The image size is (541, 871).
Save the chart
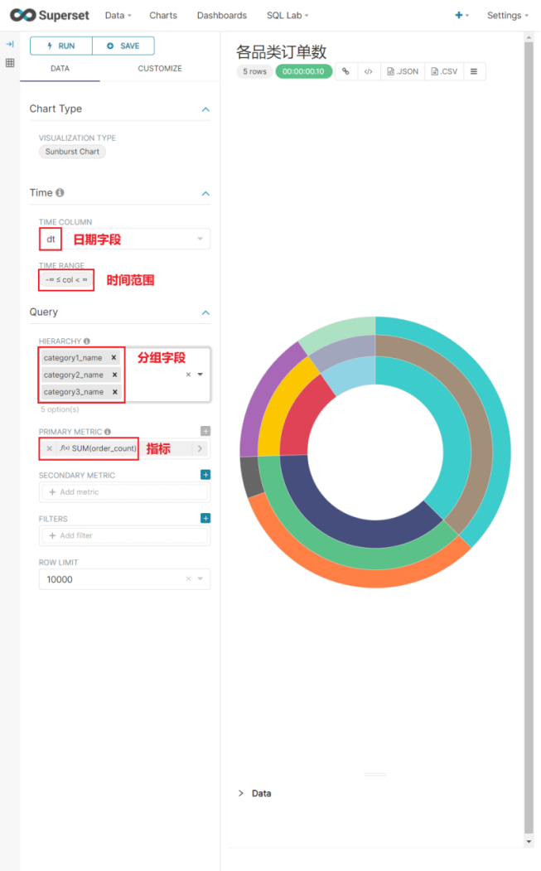[123, 46]
